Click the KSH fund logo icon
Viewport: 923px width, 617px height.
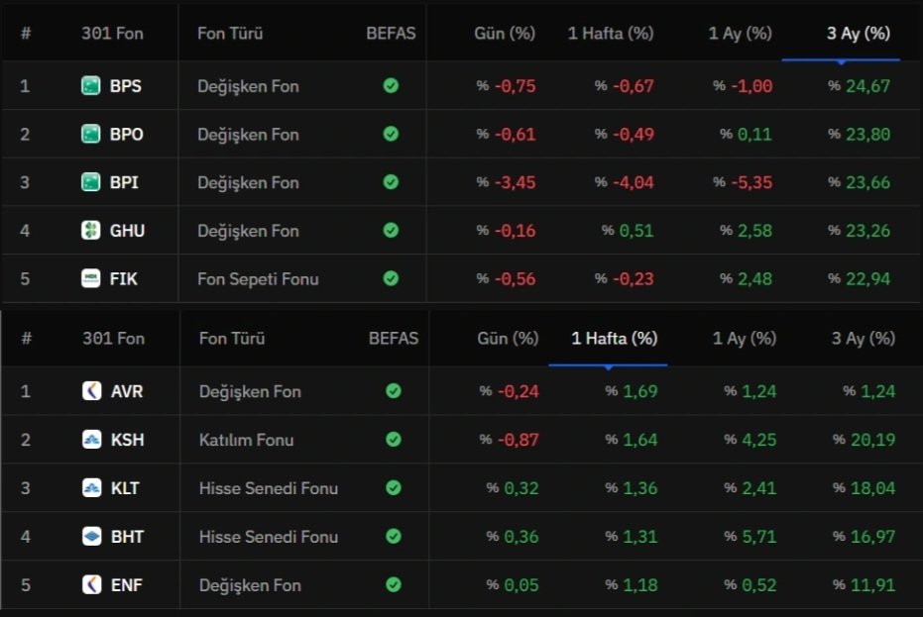(92, 440)
